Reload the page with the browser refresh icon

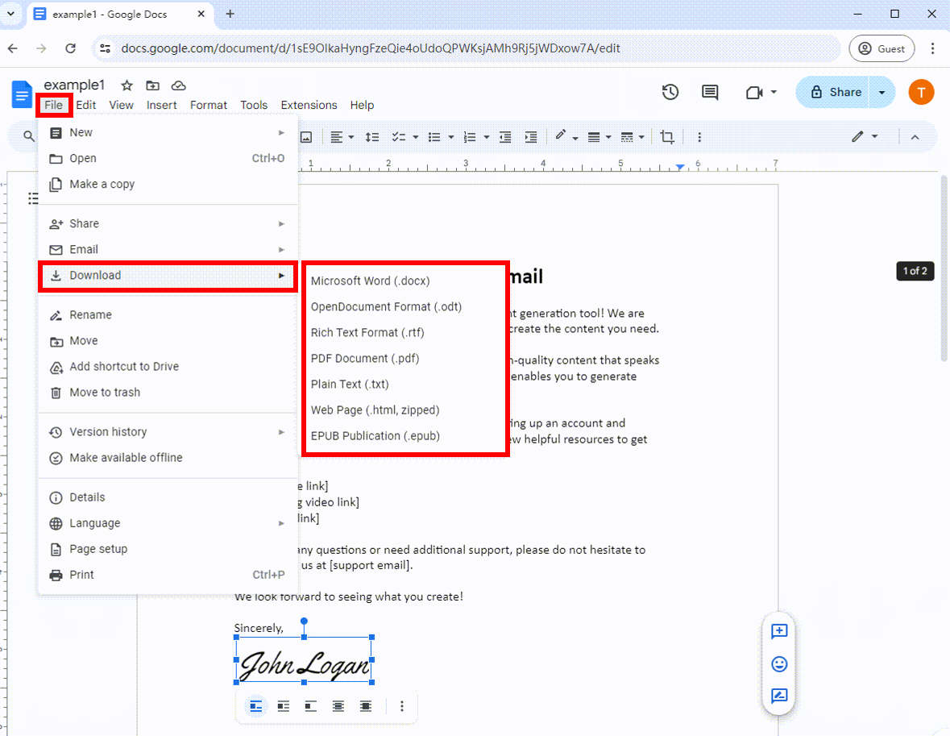click(x=70, y=48)
